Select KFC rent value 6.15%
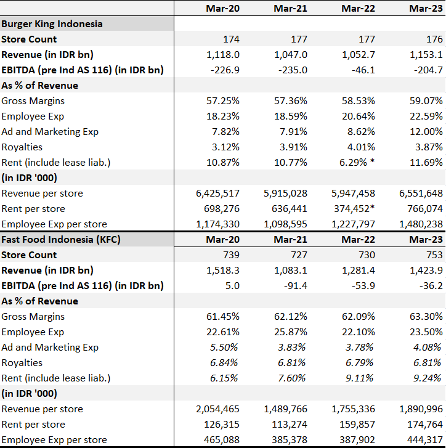 pos(224,378)
